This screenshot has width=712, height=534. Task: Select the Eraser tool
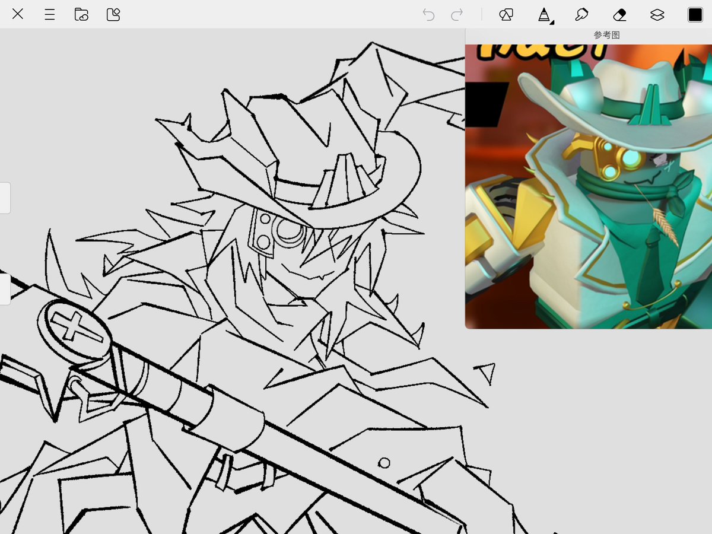(x=619, y=15)
